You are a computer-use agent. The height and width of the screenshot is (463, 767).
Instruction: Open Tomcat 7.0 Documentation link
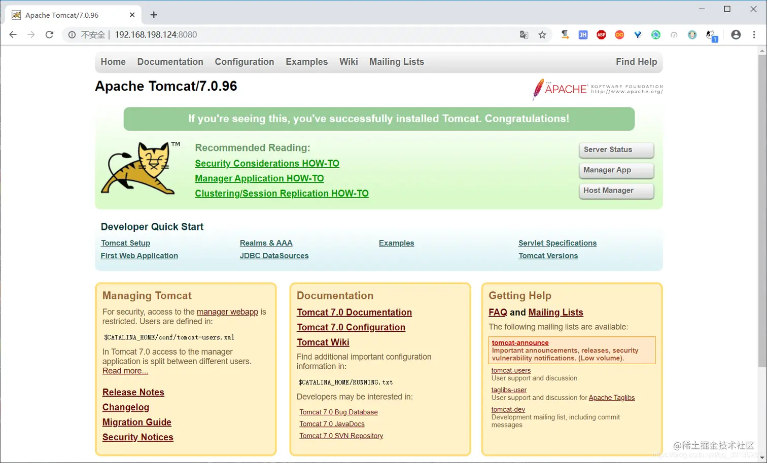[354, 313]
